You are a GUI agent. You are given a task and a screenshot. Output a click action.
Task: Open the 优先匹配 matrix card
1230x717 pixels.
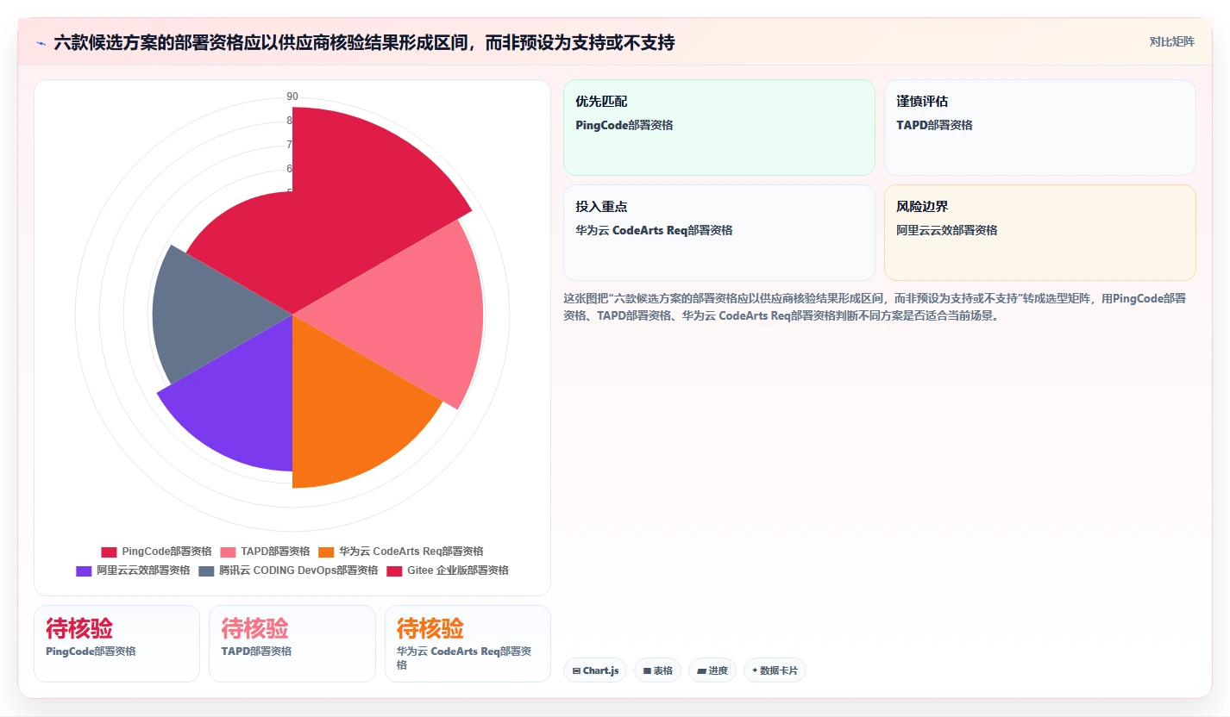click(719, 128)
